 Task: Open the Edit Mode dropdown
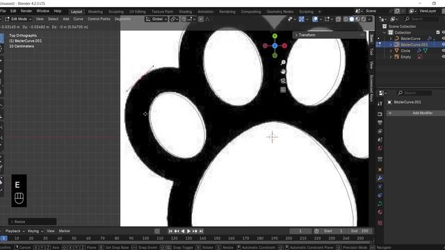tap(18, 19)
